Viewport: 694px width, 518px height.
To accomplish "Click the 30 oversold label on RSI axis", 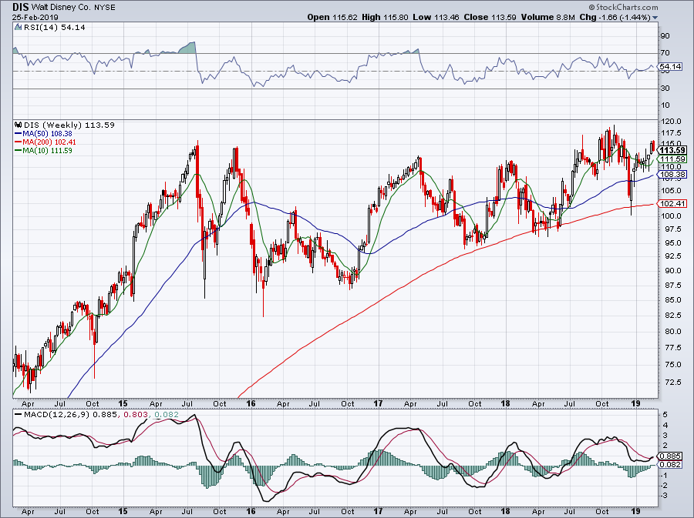I will coord(665,89).
